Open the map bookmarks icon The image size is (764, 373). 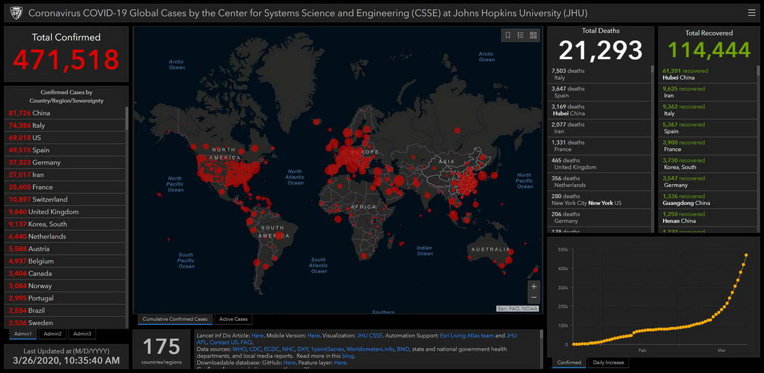(x=507, y=36)
